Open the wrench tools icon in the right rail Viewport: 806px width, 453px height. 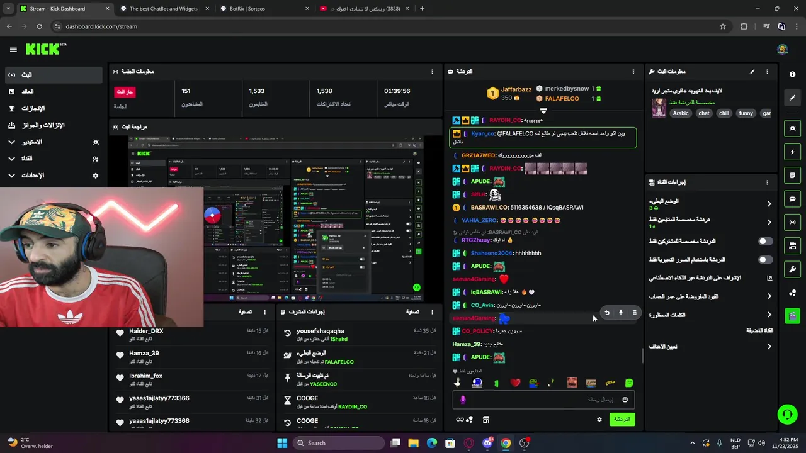point(792,269)
